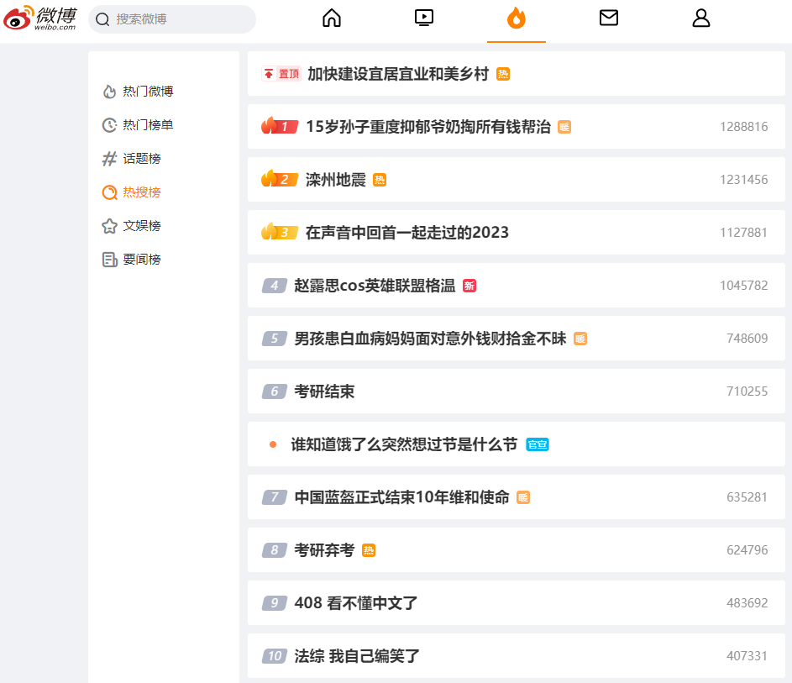Viewport: 792px width, 683px height.
Task: Click heat count 710255
Action: click(747, 391)
